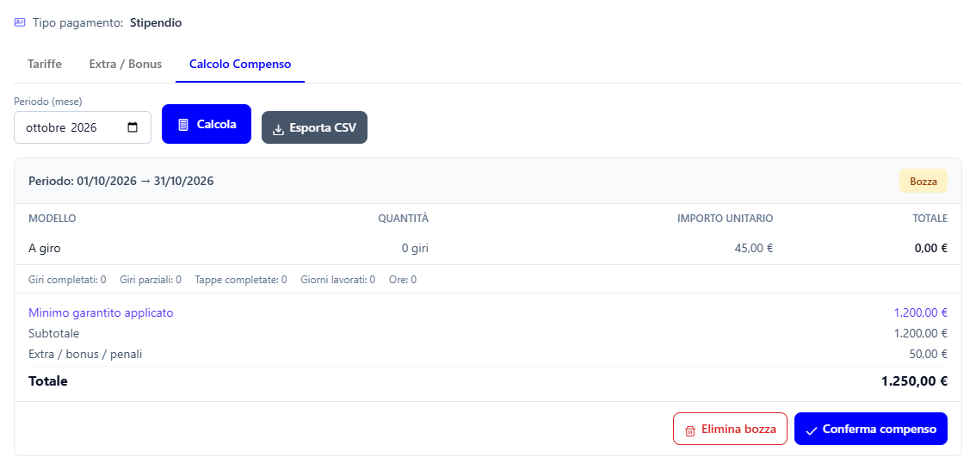Click the calculator icon on Calcola button

(x=183, y=125)
